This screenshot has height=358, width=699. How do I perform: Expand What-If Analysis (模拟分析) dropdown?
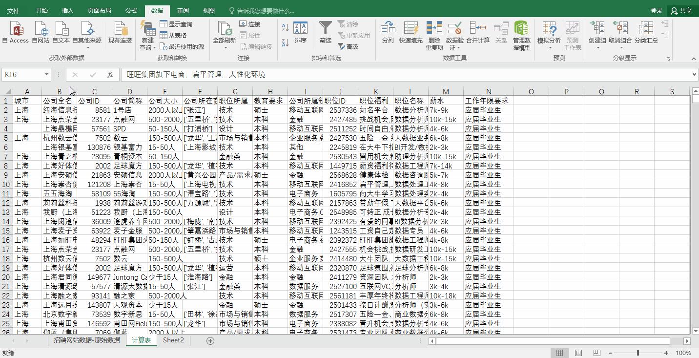coord(549,48)
